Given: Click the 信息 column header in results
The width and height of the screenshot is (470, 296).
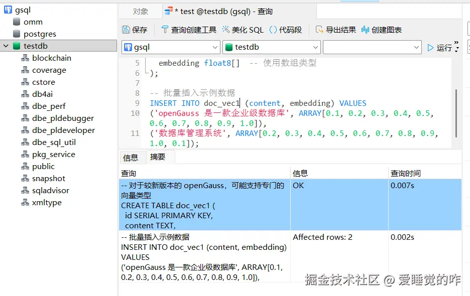Looking at the screenshot, I should (x=339, y=173).
